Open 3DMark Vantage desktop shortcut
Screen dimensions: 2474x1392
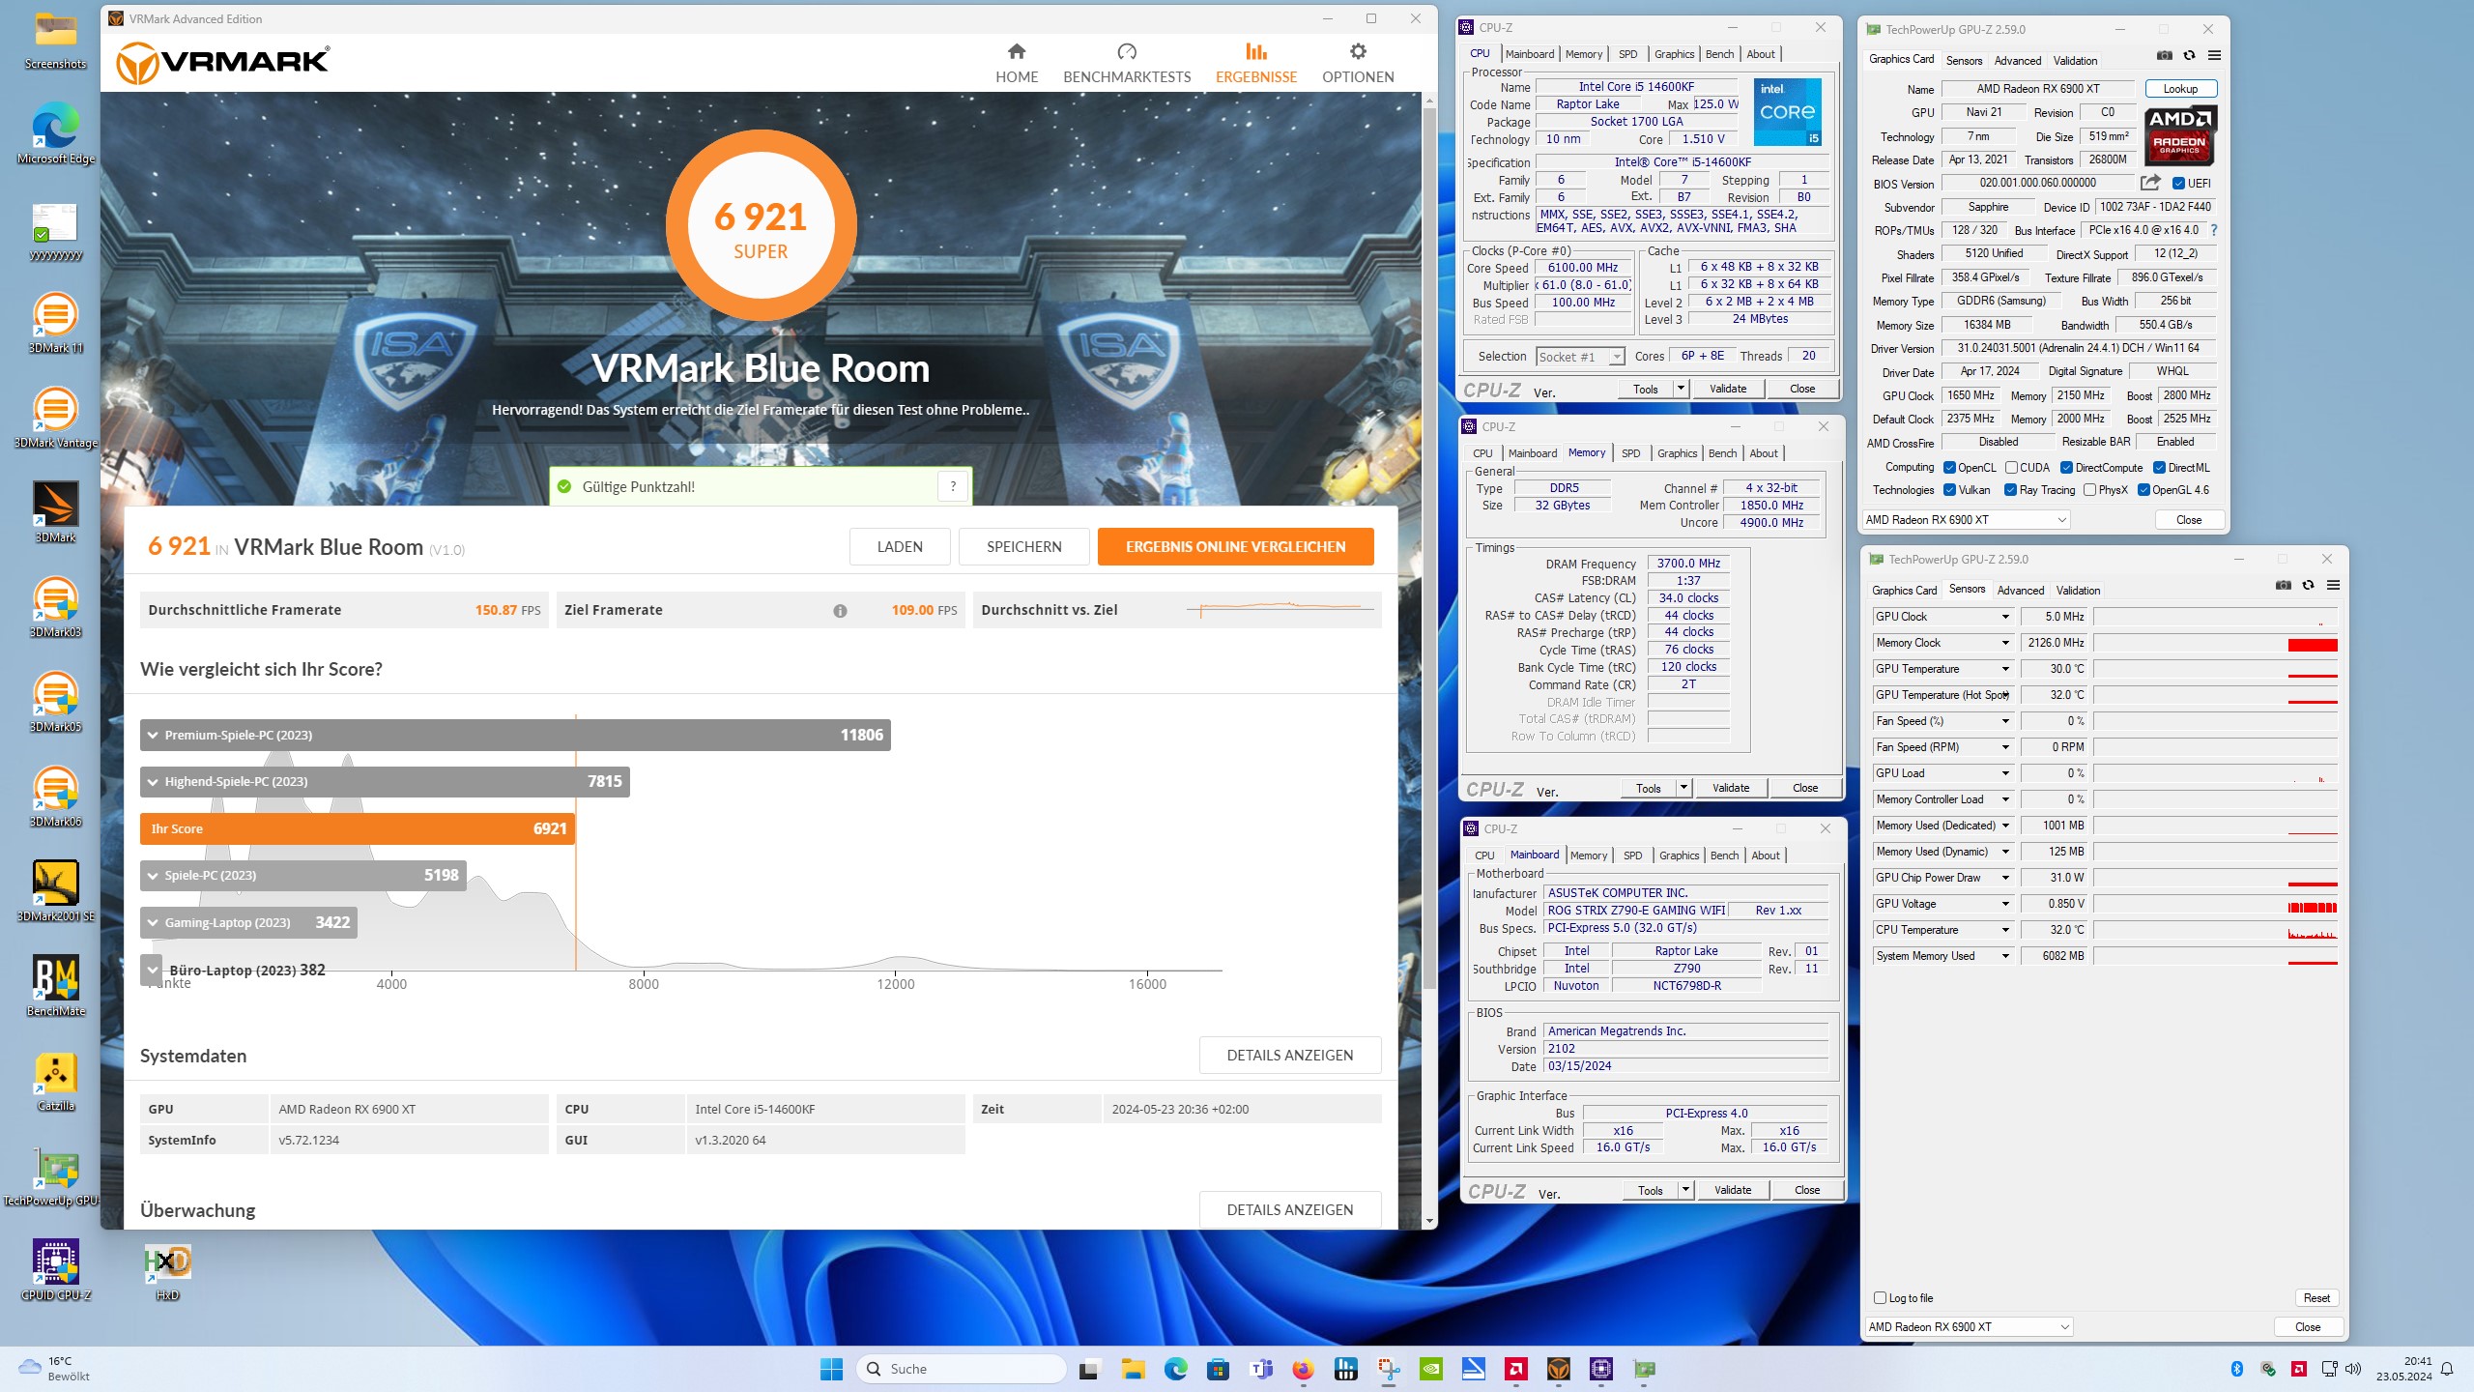pos(55,418)
